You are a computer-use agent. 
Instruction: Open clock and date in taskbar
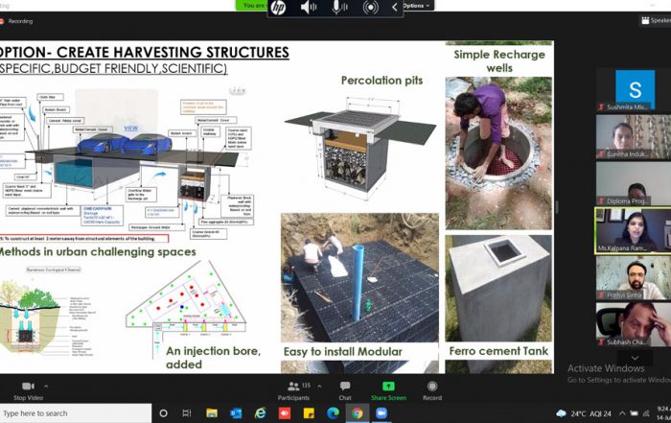pos(663,413)
